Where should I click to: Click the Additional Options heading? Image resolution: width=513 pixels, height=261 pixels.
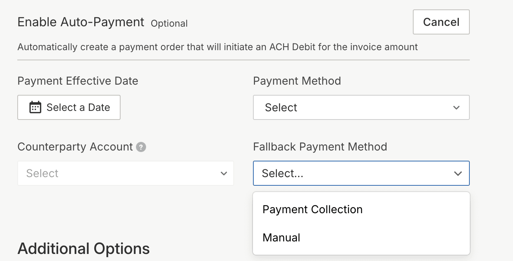(x=84, y=249)
